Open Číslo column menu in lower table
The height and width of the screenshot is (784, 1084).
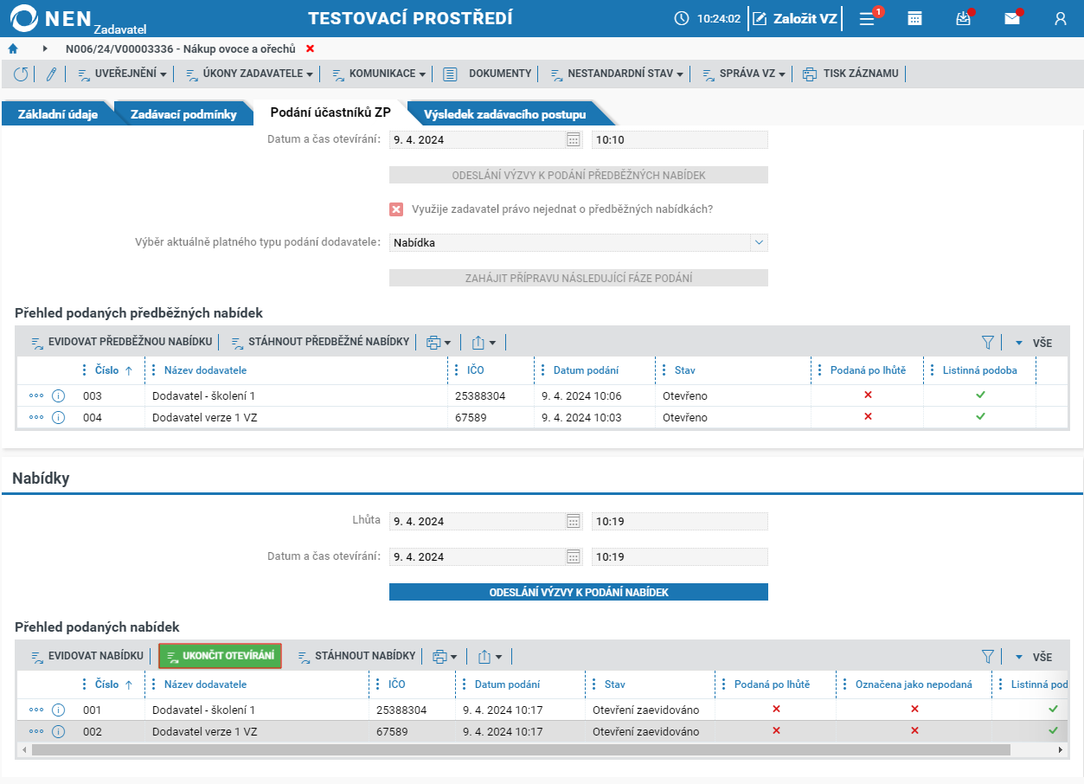click(84, 684)
